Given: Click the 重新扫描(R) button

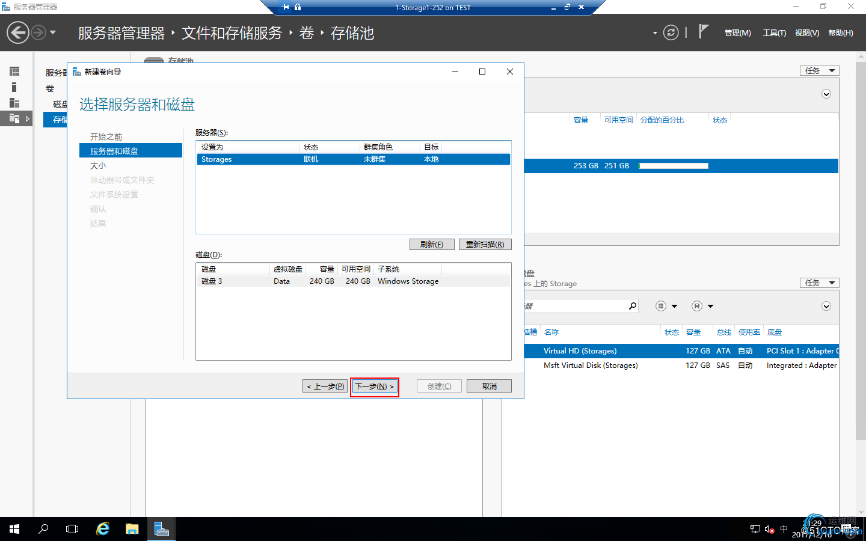Looking at the screenshot, I should (x=485, y=245).
